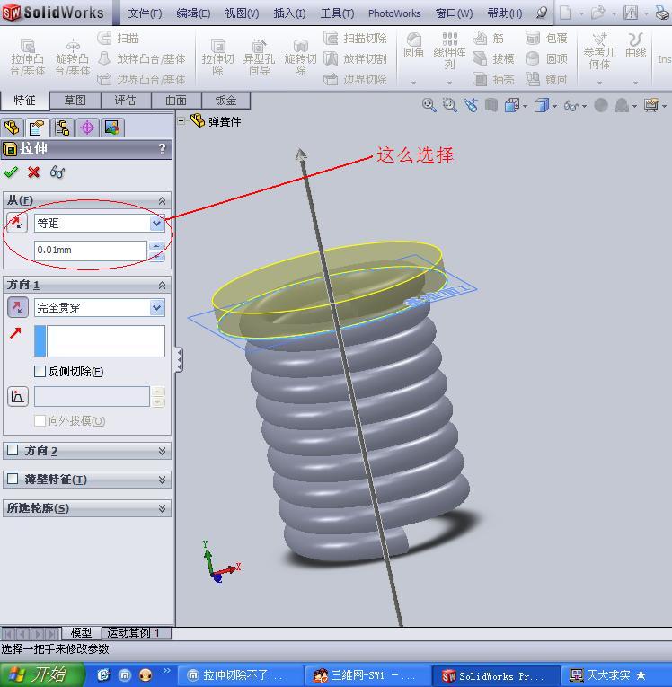Viewport: 672px width, 687px height.
Task: Open the 圆角 fillet dropdown arrow
Action: [413, 83]
